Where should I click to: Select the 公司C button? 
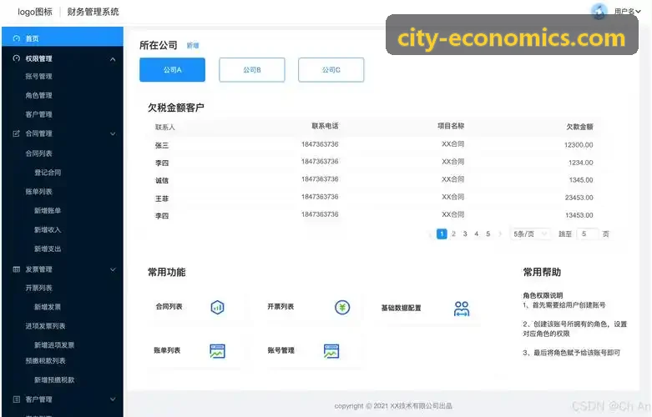pyautogui.click(x=331, y=70)
